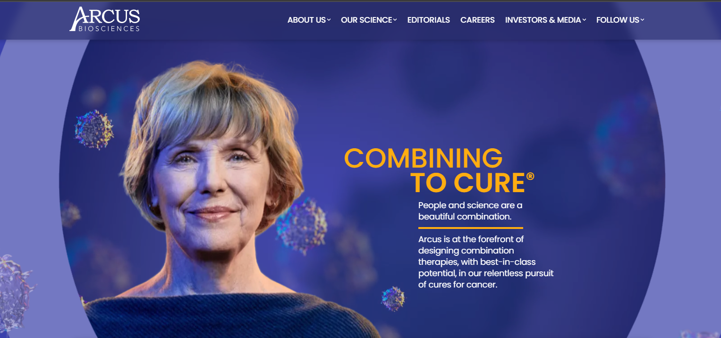This screenshot has height=338, width=721.
Task: Expand the Our Science chevron arrow
Action: [395, 20]
